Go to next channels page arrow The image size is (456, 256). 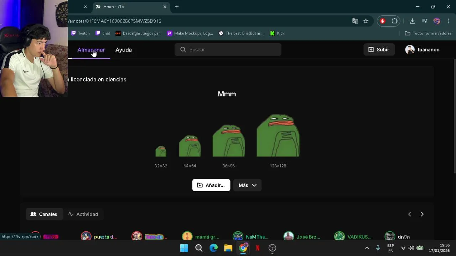click(x=422, y=214)
